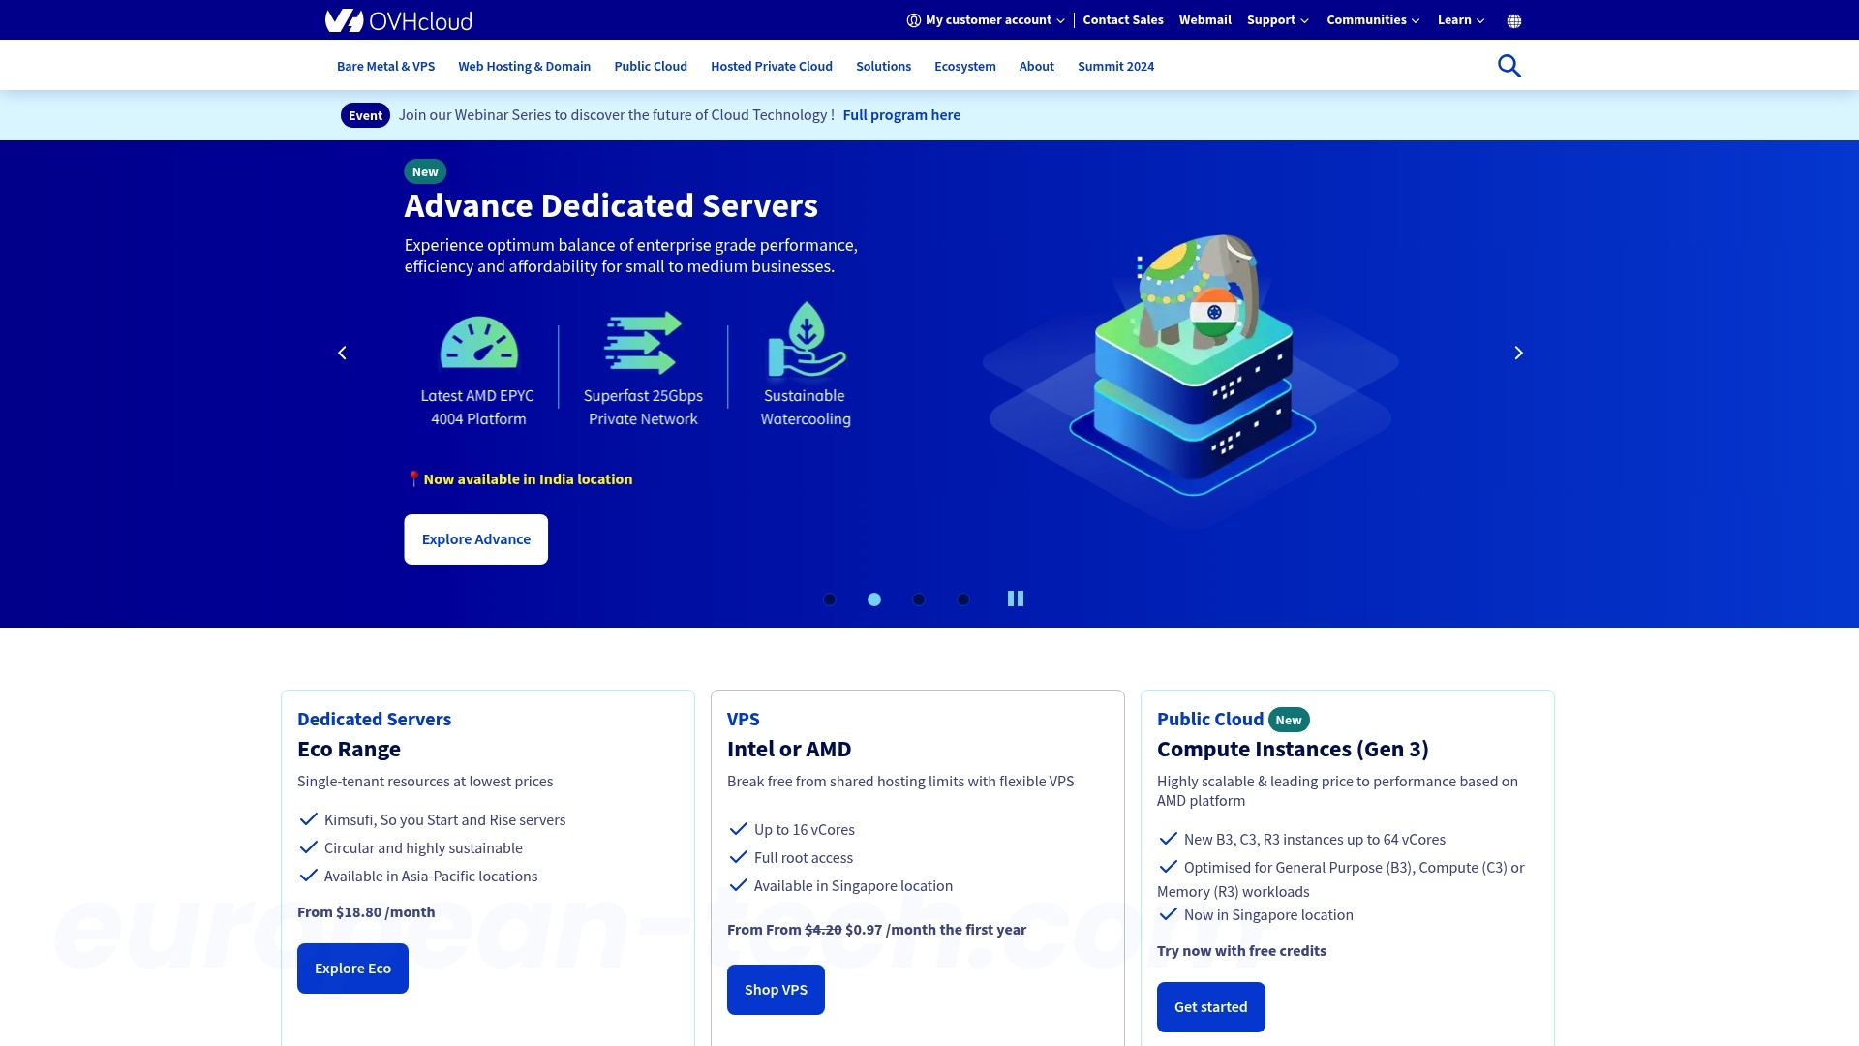Open the Bare Metal & VPS menu
This screenshot has height=1046, width=1859.
pos(385,66)
